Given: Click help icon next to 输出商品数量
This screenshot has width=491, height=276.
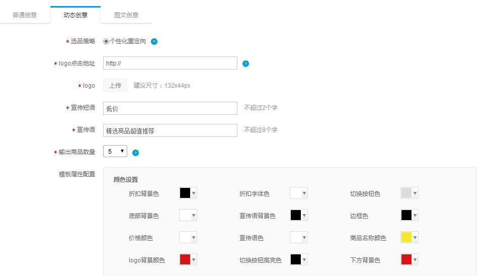Looking at the screenshot, I should [135, 153].
